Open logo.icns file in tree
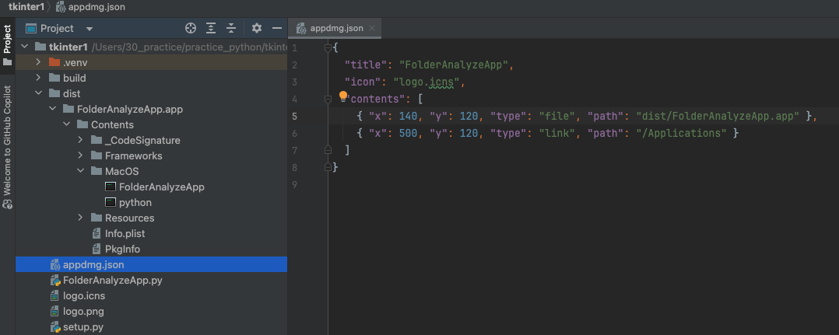This screenshot has width=839, height=335. pos(83,296)
